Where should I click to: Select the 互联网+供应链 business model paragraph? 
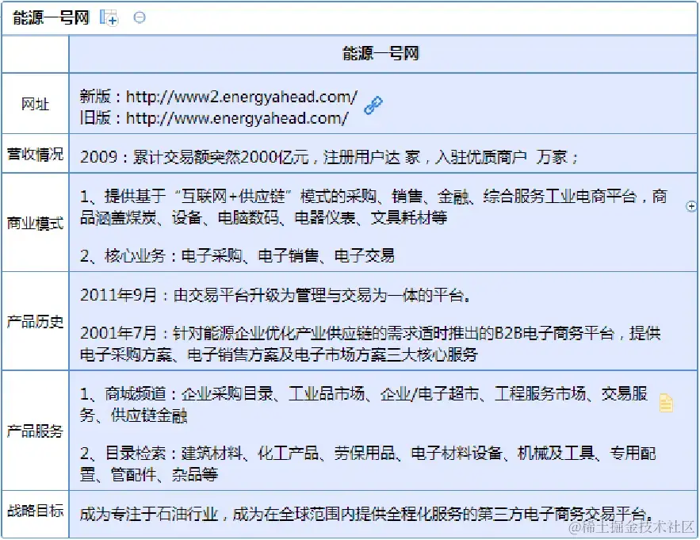click(x=373, y=207)
